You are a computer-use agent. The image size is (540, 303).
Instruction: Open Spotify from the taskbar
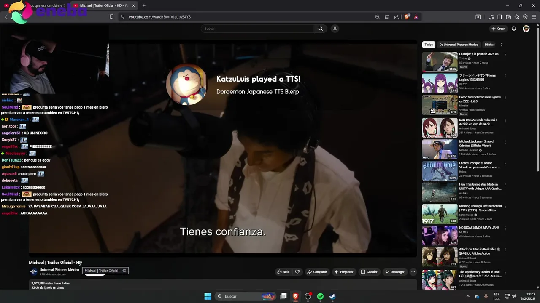coord(320,296)
